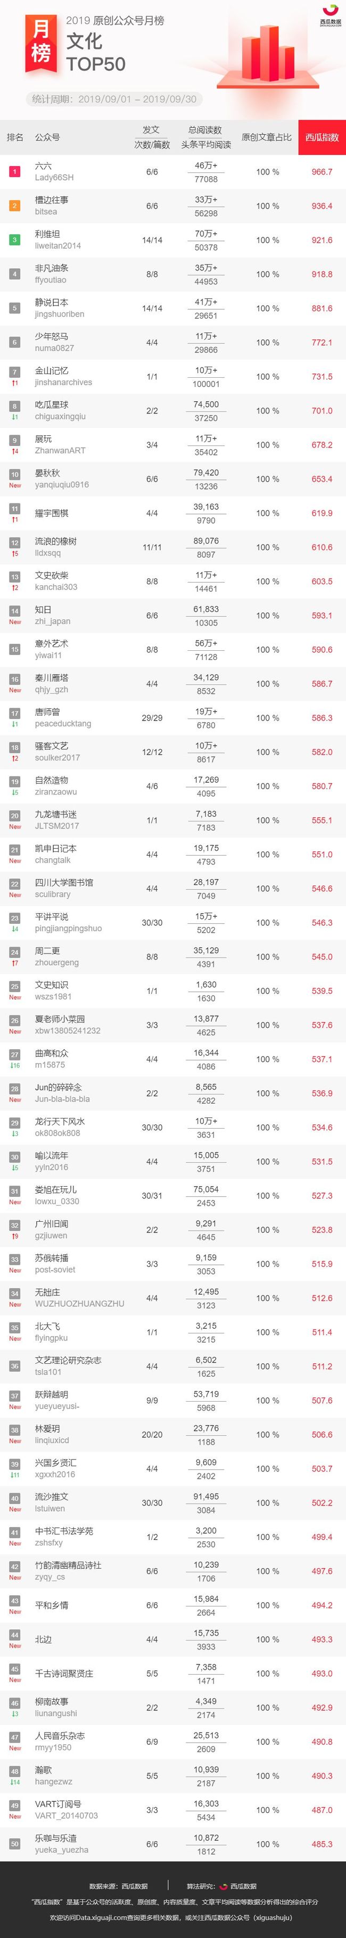Select the red 西瓜指数 column header

(322, 138)
